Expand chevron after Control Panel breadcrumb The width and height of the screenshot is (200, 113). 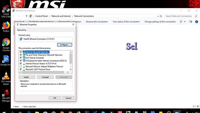click(x=49, y=16)
